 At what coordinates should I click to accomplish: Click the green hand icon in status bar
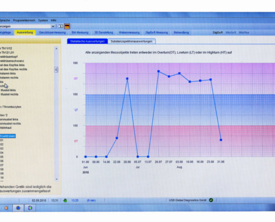coord(65,200)
